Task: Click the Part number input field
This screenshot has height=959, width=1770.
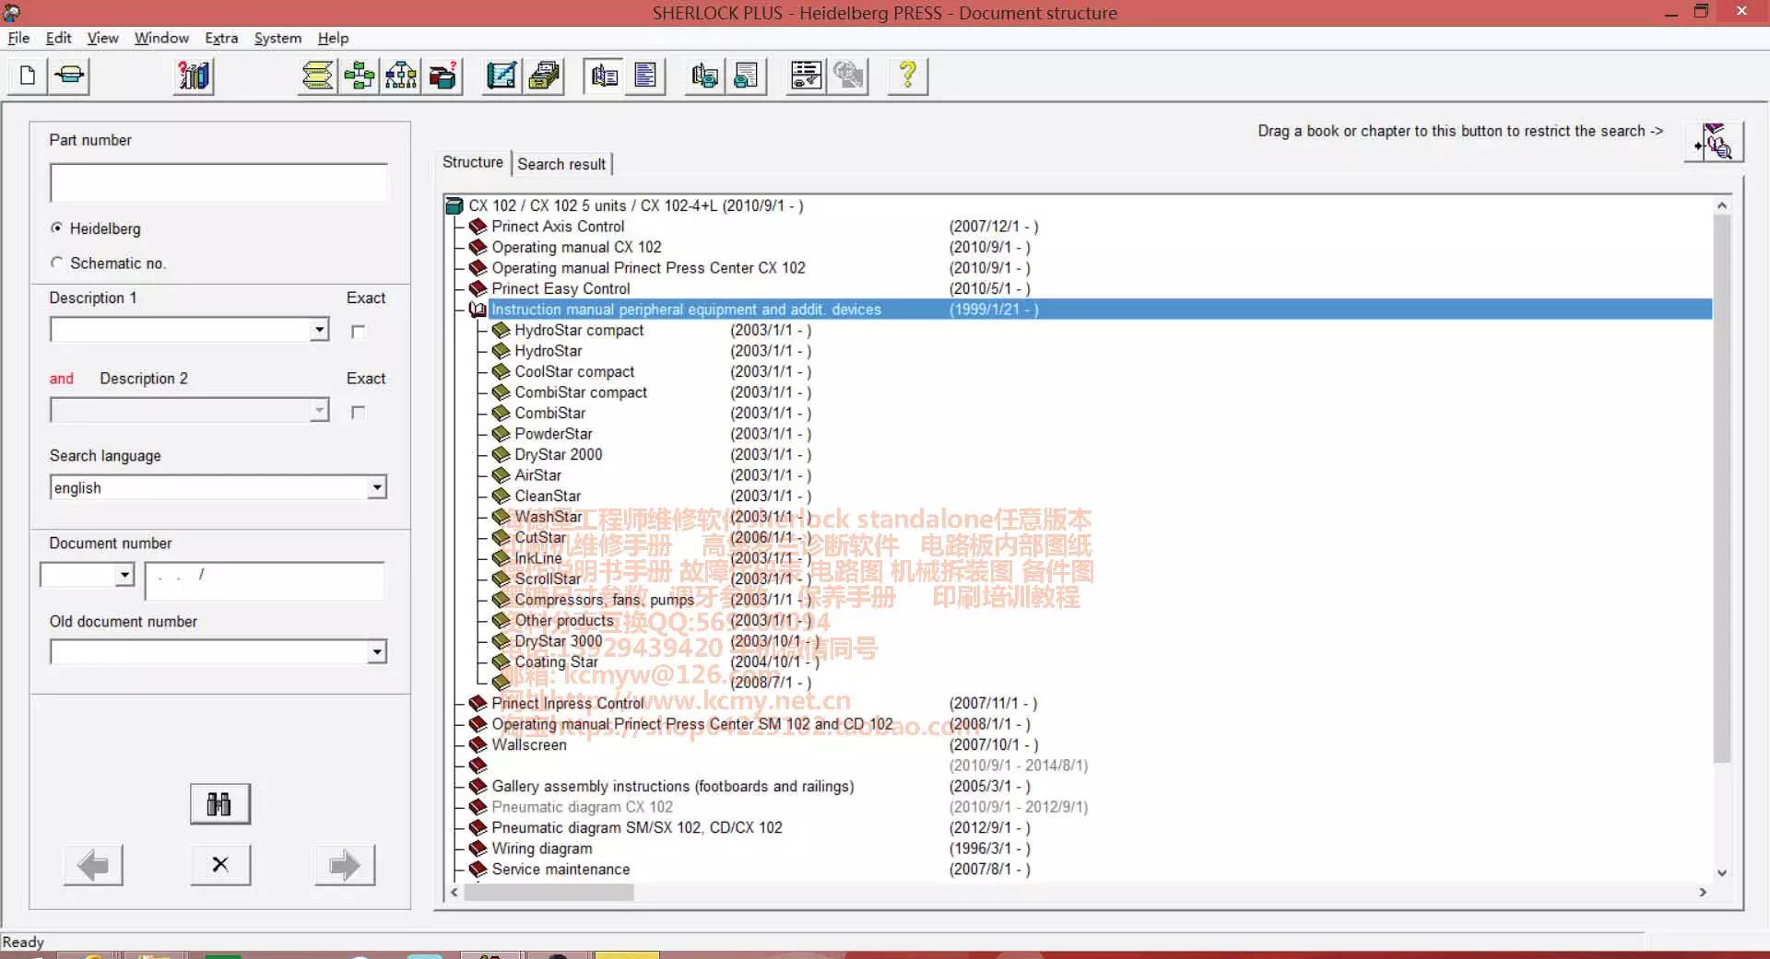Action: coord(218,183)
